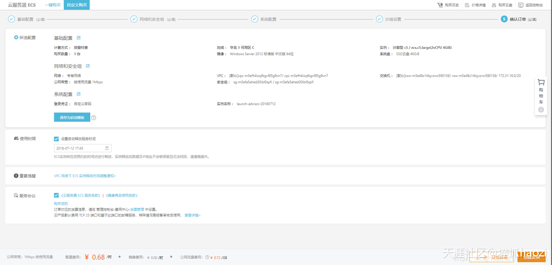Open 镜像商品使用条款 link
The image size is (552, 265).
coord(122,195)
